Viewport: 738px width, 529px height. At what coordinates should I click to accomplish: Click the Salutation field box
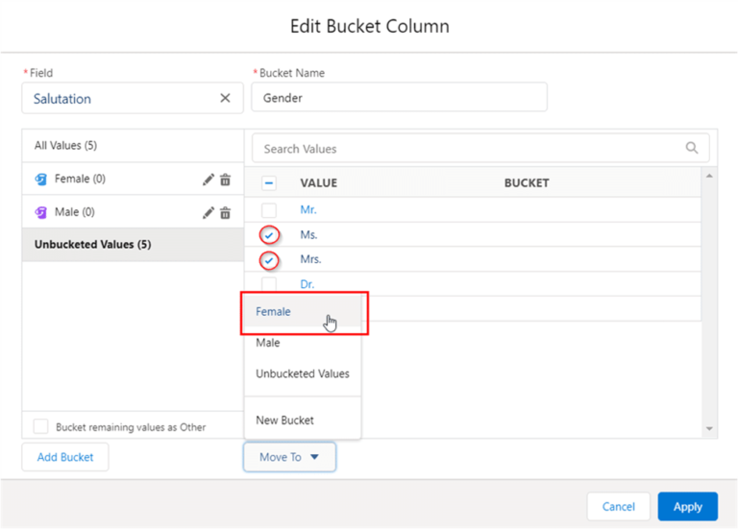133,98
